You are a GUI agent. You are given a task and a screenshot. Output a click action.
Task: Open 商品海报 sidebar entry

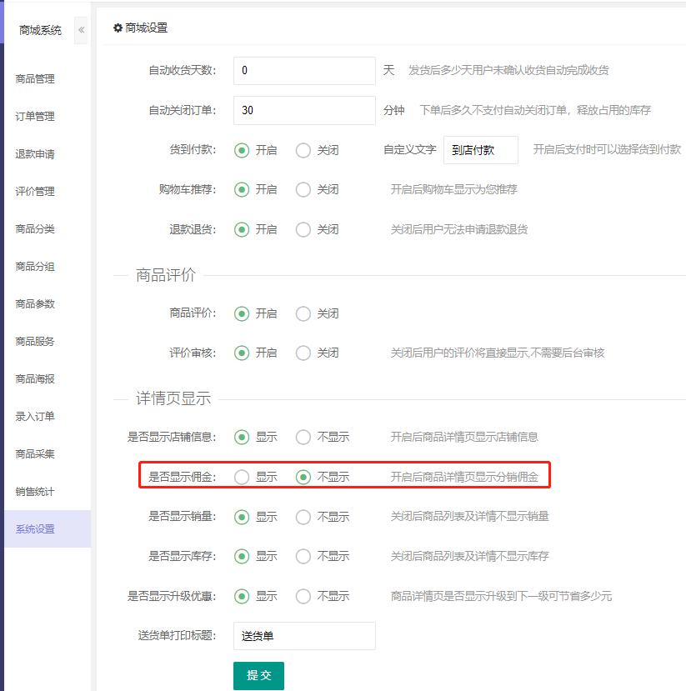[35, 379]
